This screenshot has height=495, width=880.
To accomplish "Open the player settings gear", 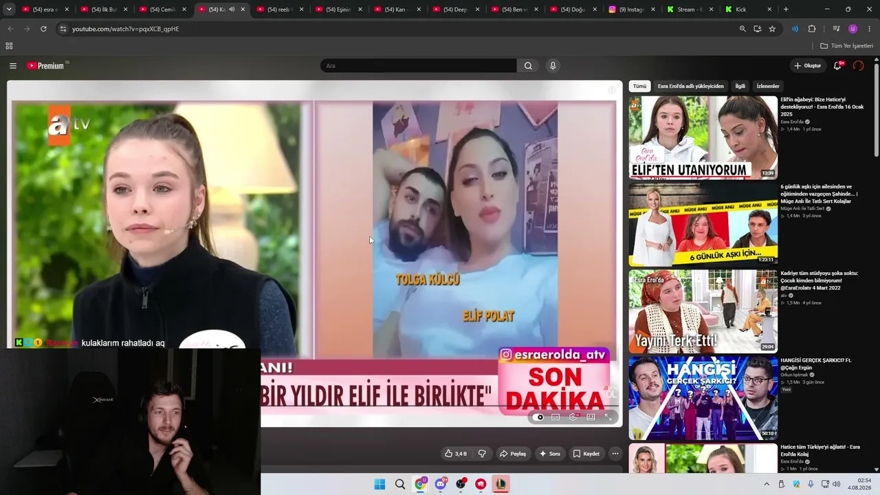I will point(573,417).
